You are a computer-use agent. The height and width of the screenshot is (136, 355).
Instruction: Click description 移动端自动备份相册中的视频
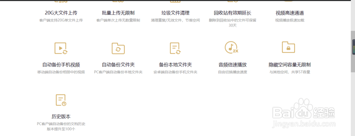61,72
